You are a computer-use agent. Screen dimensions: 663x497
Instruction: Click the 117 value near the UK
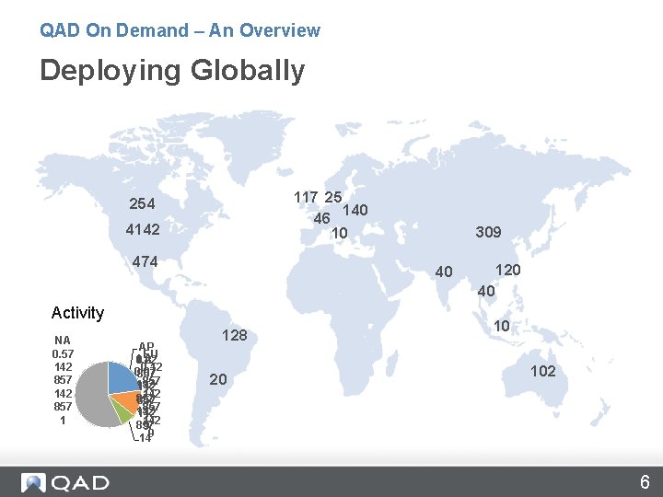point(306,197)
